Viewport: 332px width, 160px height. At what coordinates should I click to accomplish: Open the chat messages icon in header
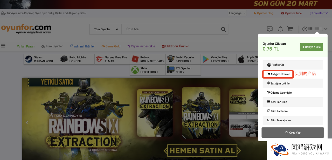click(270, 29)
